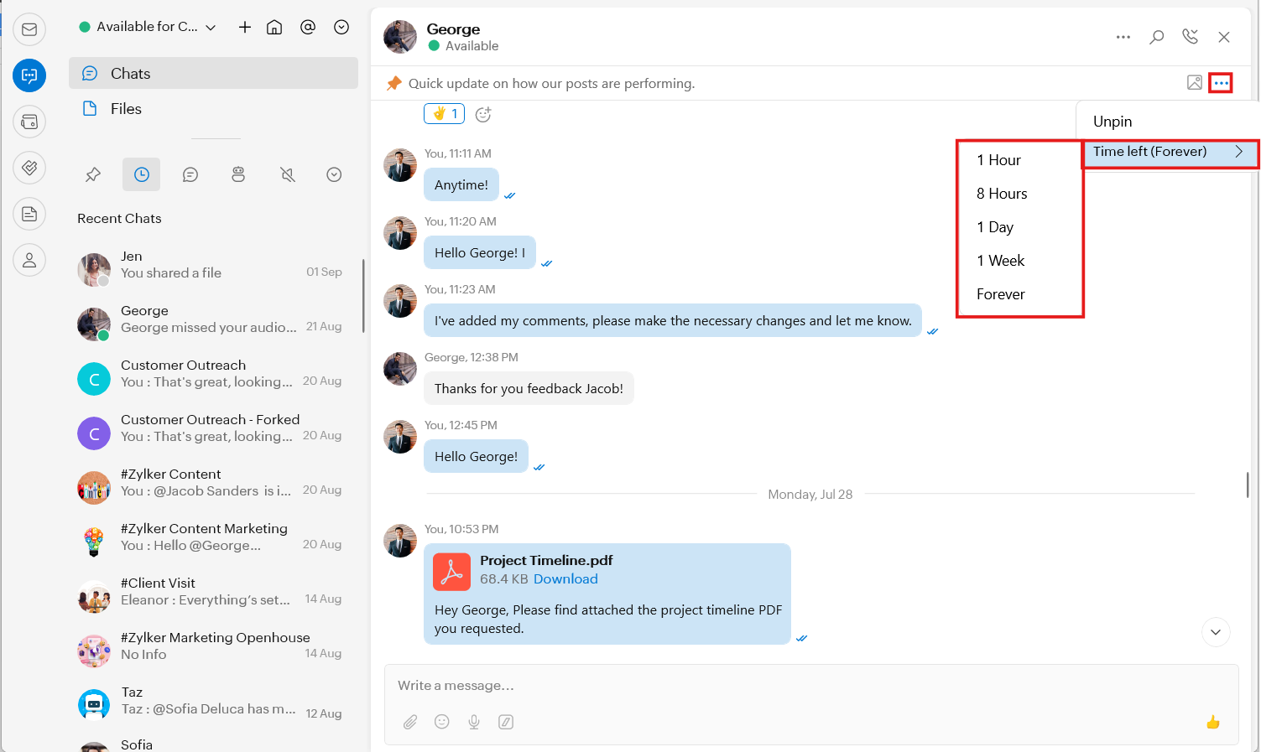Open the contacts person icon in sidebar
1261x752 pixels.
click(29, 260)
